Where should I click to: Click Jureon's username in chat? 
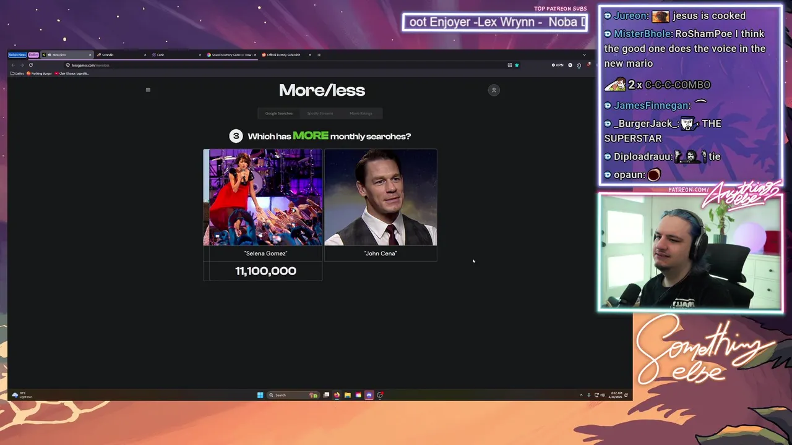(x=631, y=16)
